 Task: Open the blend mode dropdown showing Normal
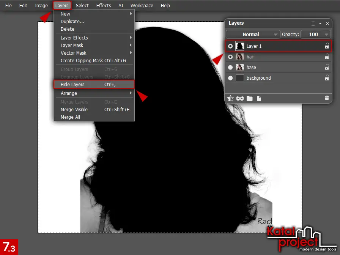pyautogui.click(x=252, y=34)
